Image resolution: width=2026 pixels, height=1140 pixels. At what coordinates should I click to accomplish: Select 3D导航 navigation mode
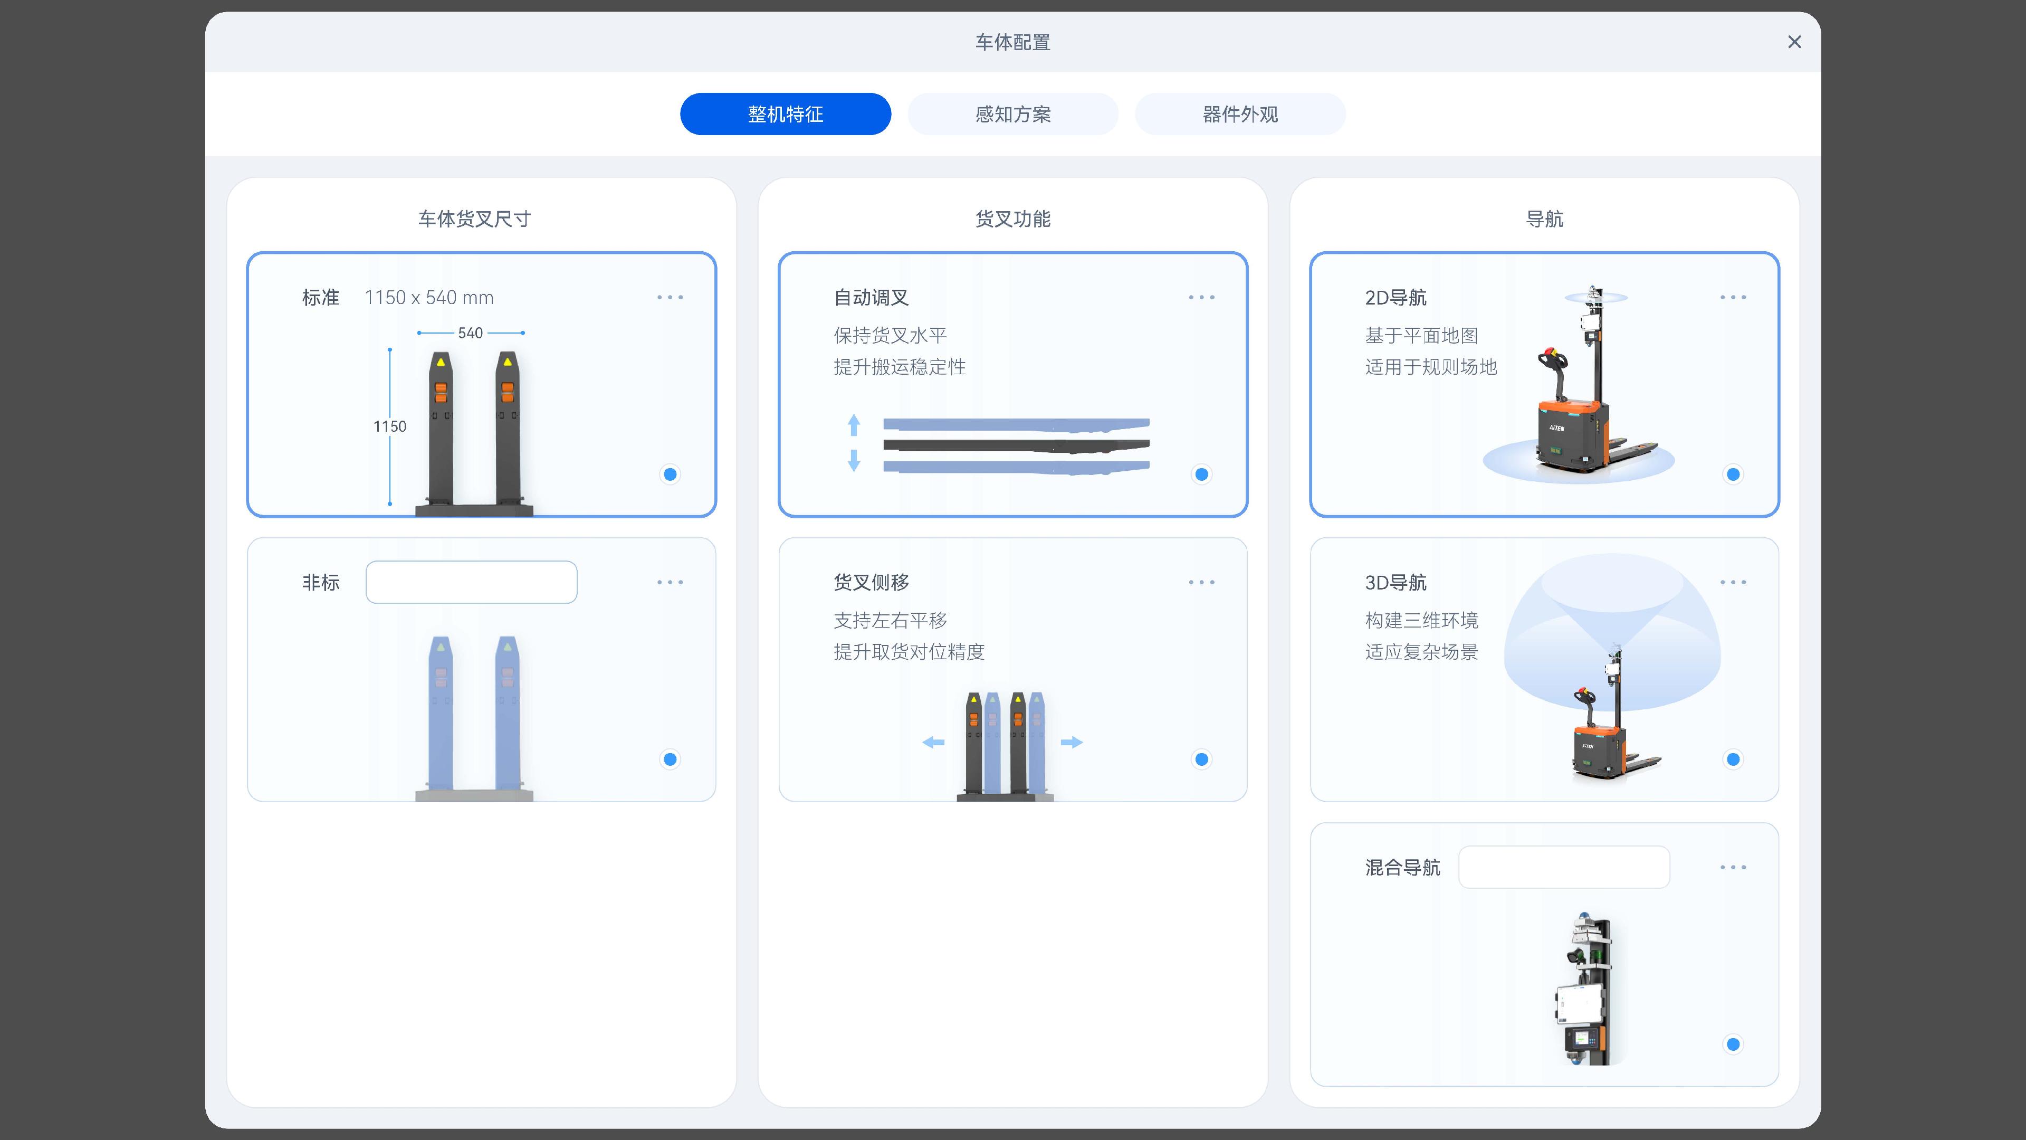pyautogui.click(x=1733, y=758)
